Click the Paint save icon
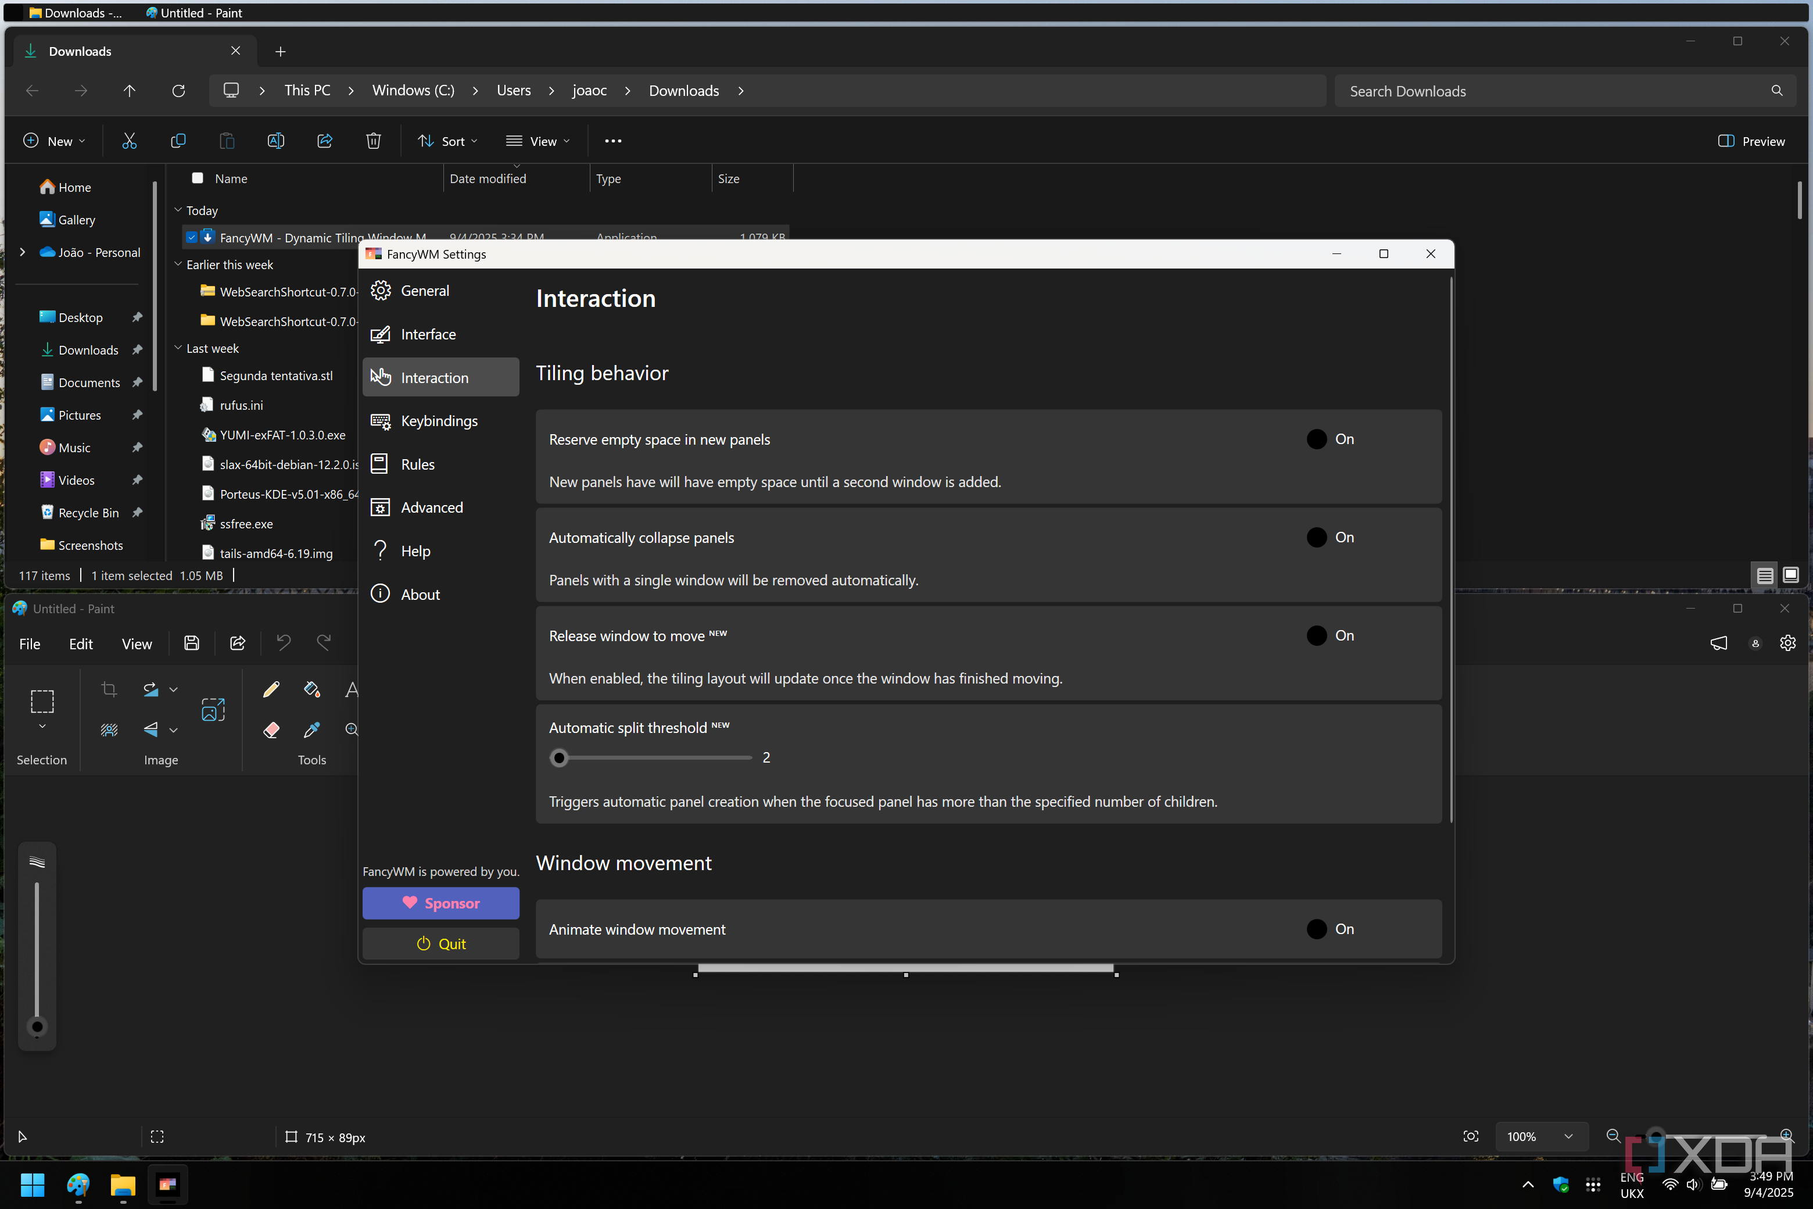 point(191,643)
